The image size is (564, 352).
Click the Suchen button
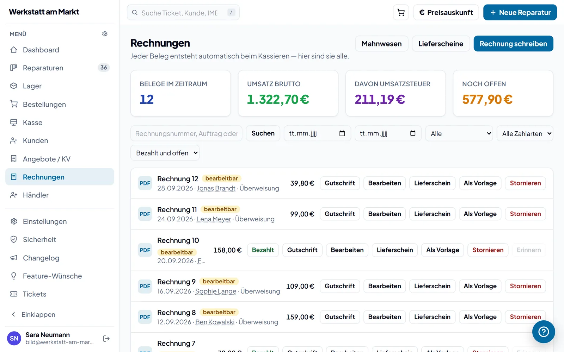[x=263, y=133]
